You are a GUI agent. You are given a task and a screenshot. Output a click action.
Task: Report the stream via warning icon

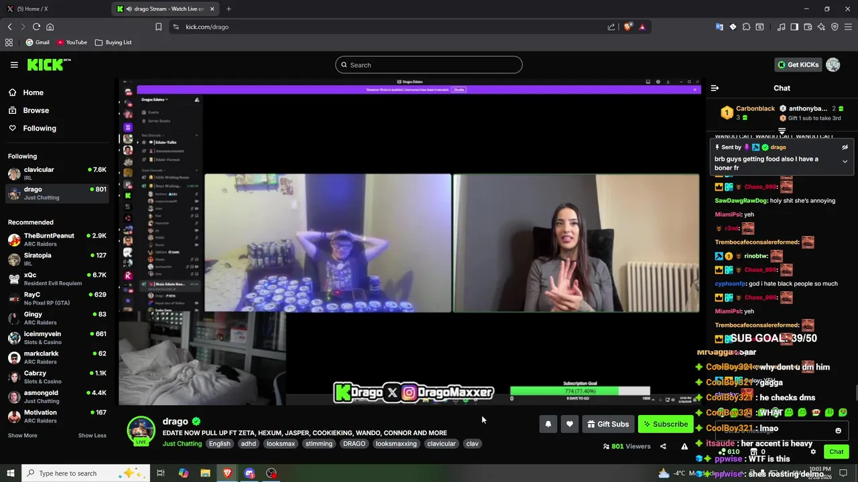pos(684,447)
